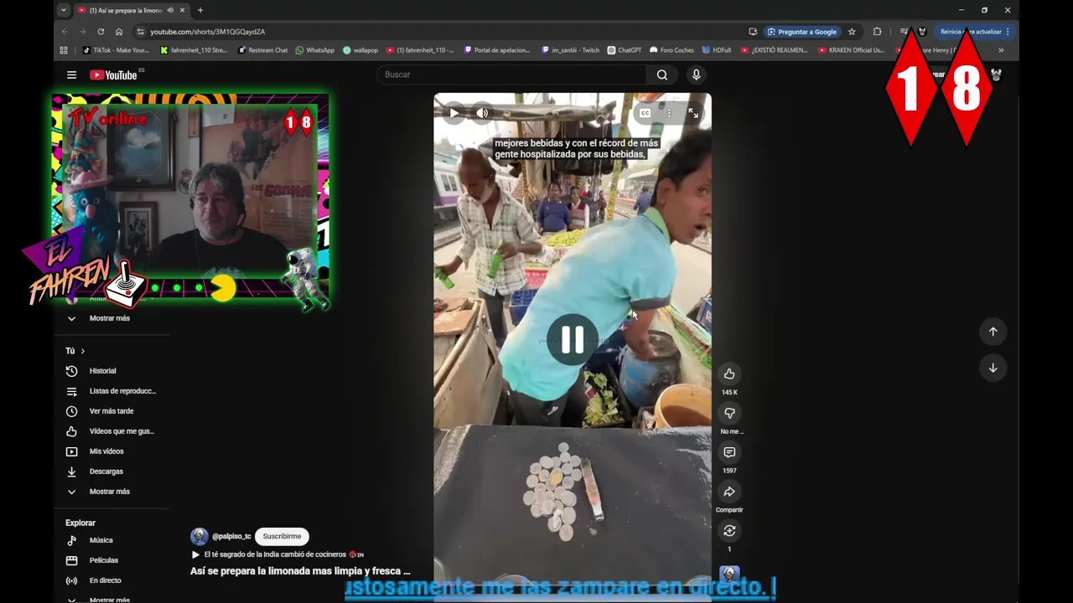Click the center pause overlay on video

click(573, 339)
